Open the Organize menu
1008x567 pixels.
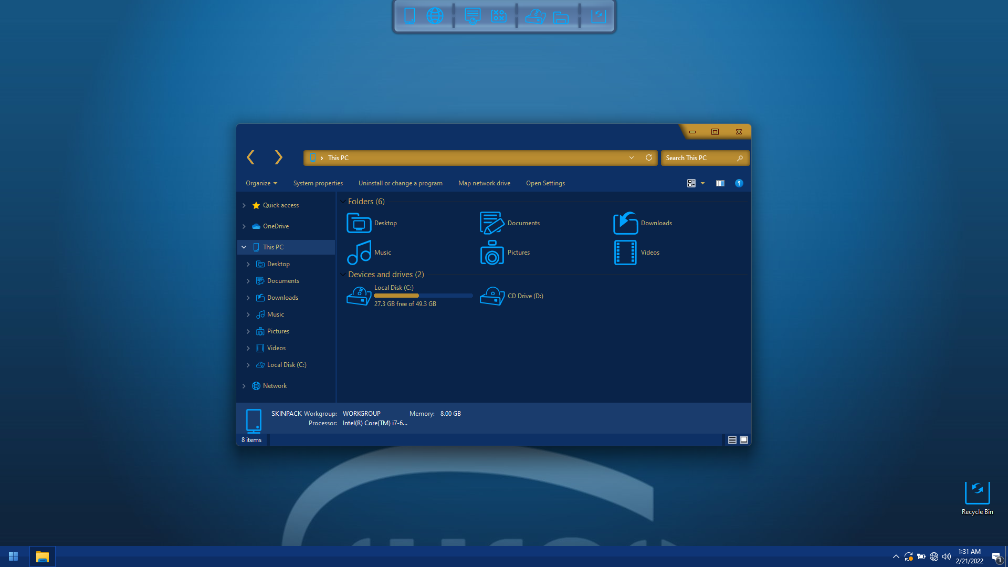[261, 183]
